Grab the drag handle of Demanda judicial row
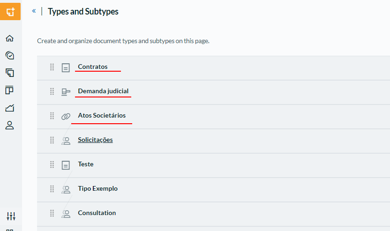This screenshot has width=390, height=231. [52, 91]
